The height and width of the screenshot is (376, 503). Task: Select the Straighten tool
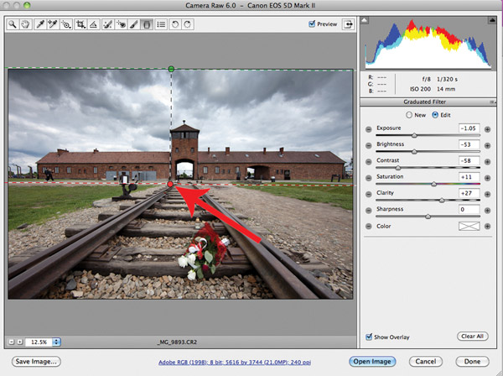pyautogui.click(x=93, y=24)
